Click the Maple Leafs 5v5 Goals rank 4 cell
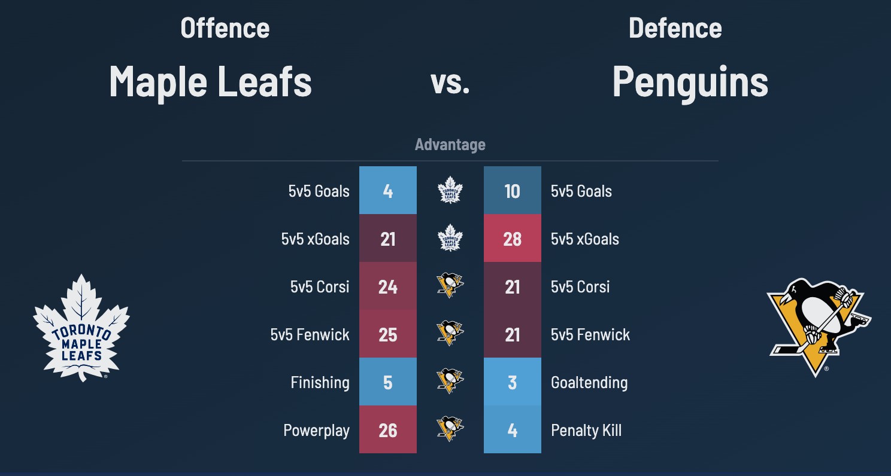This screenshot has height=476, width=891. [388, 191]
